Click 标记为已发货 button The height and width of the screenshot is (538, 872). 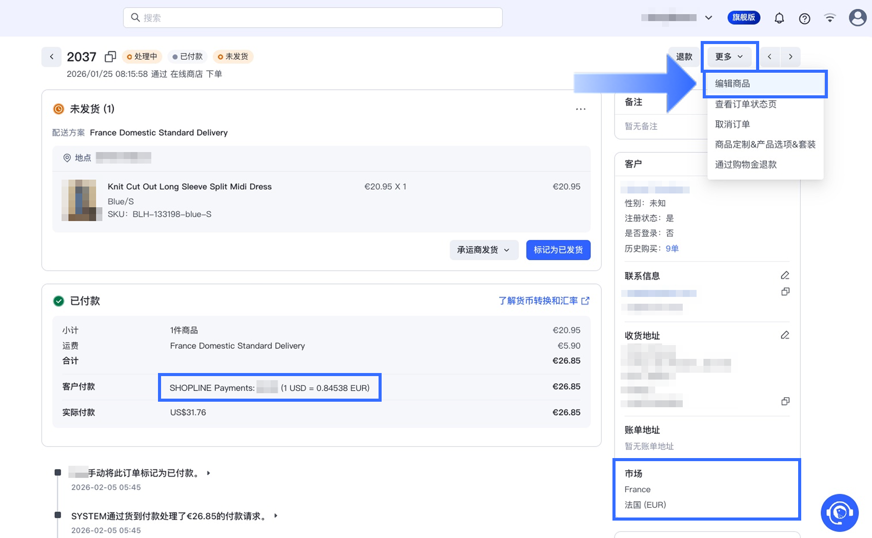(x=558, y=250)
